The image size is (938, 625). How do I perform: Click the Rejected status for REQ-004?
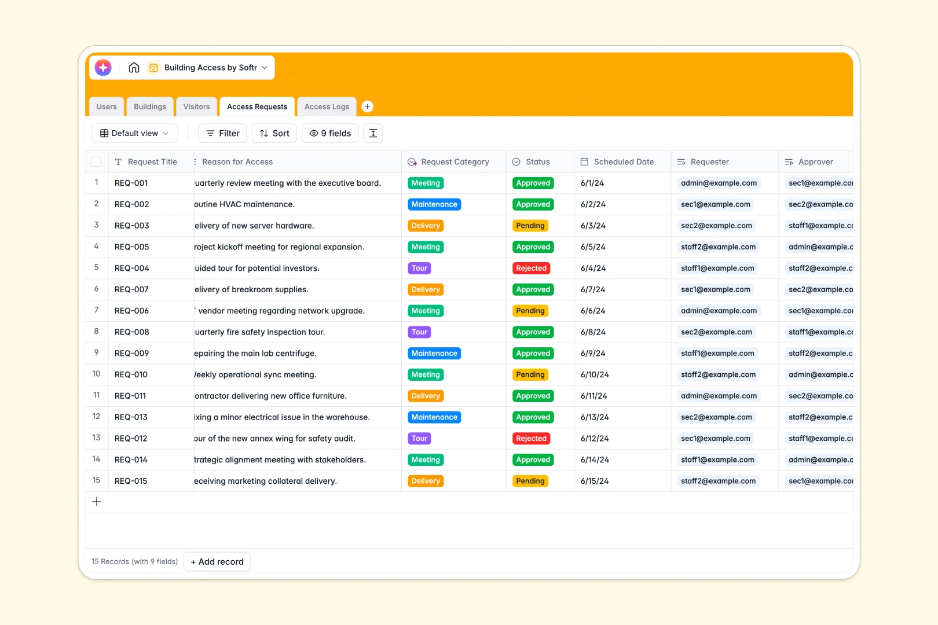pyautogui.click(x=532, y=268)
